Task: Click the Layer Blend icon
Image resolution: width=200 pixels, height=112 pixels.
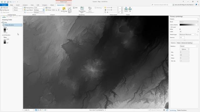Action: tap(25, 10)
